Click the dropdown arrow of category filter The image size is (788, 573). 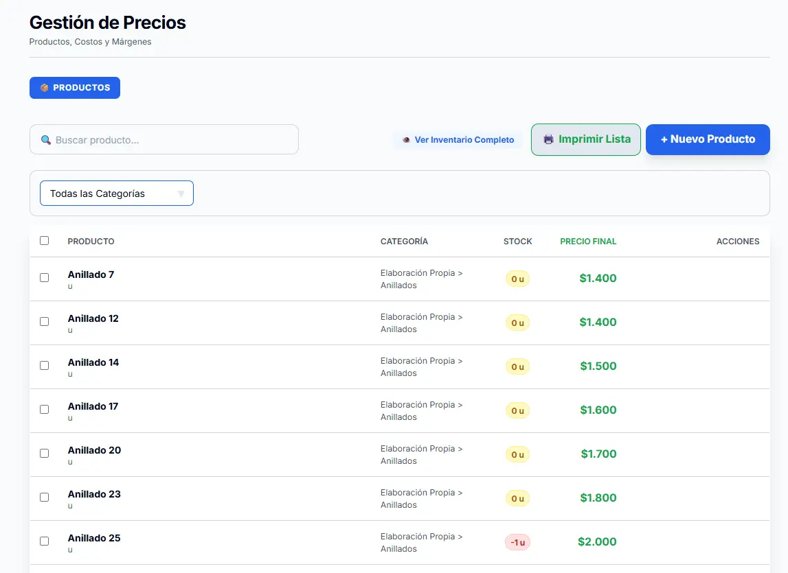click(x=181, y=194)
